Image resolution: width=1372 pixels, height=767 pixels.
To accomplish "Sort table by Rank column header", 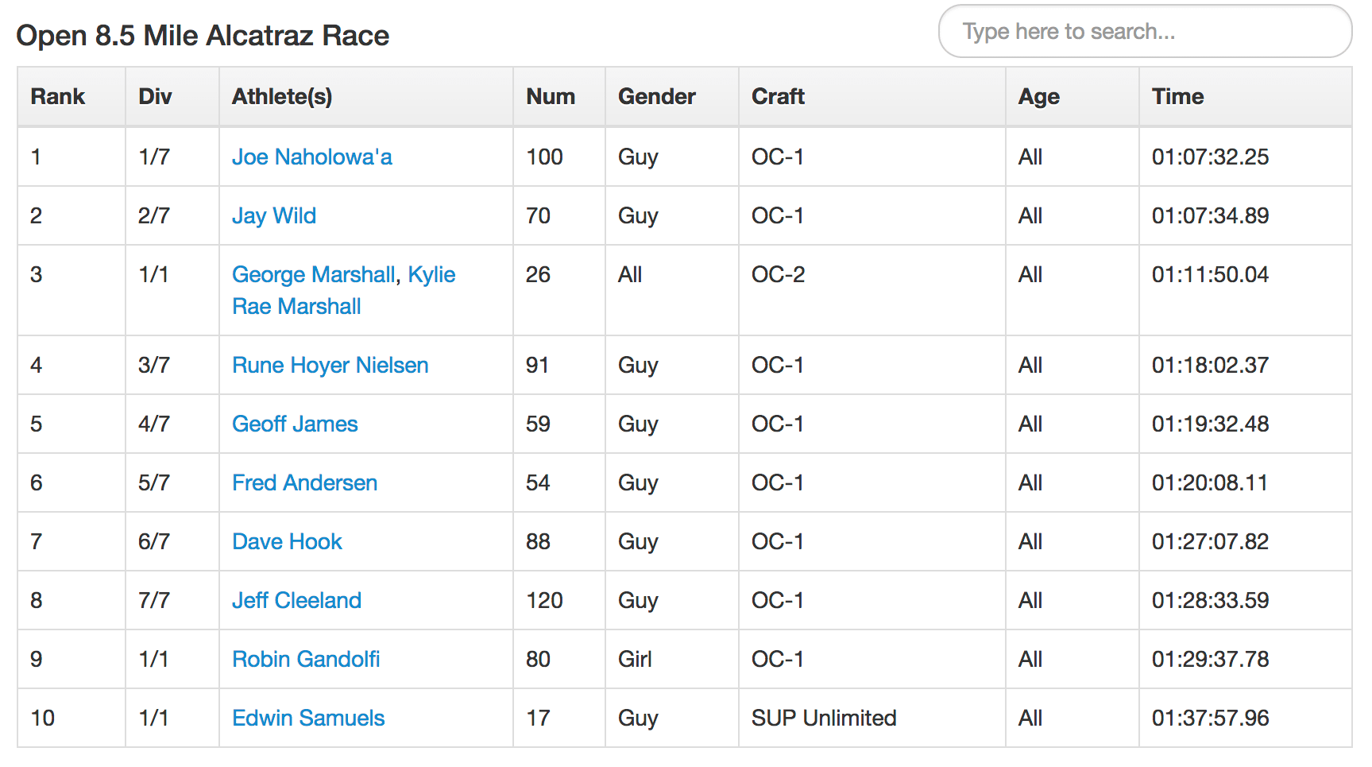I will pyautogui.click(x=58, y=97).
